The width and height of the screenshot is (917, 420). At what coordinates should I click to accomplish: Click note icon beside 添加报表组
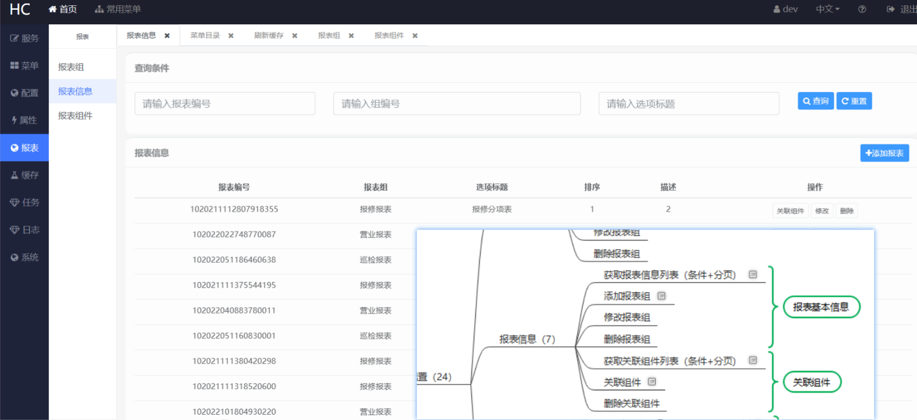click(x=661, y=296)
